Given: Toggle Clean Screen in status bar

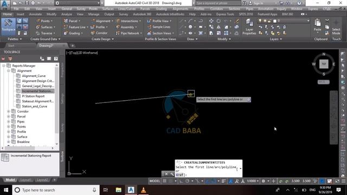Looking at the screenshot, I should [x=337, y=181].
